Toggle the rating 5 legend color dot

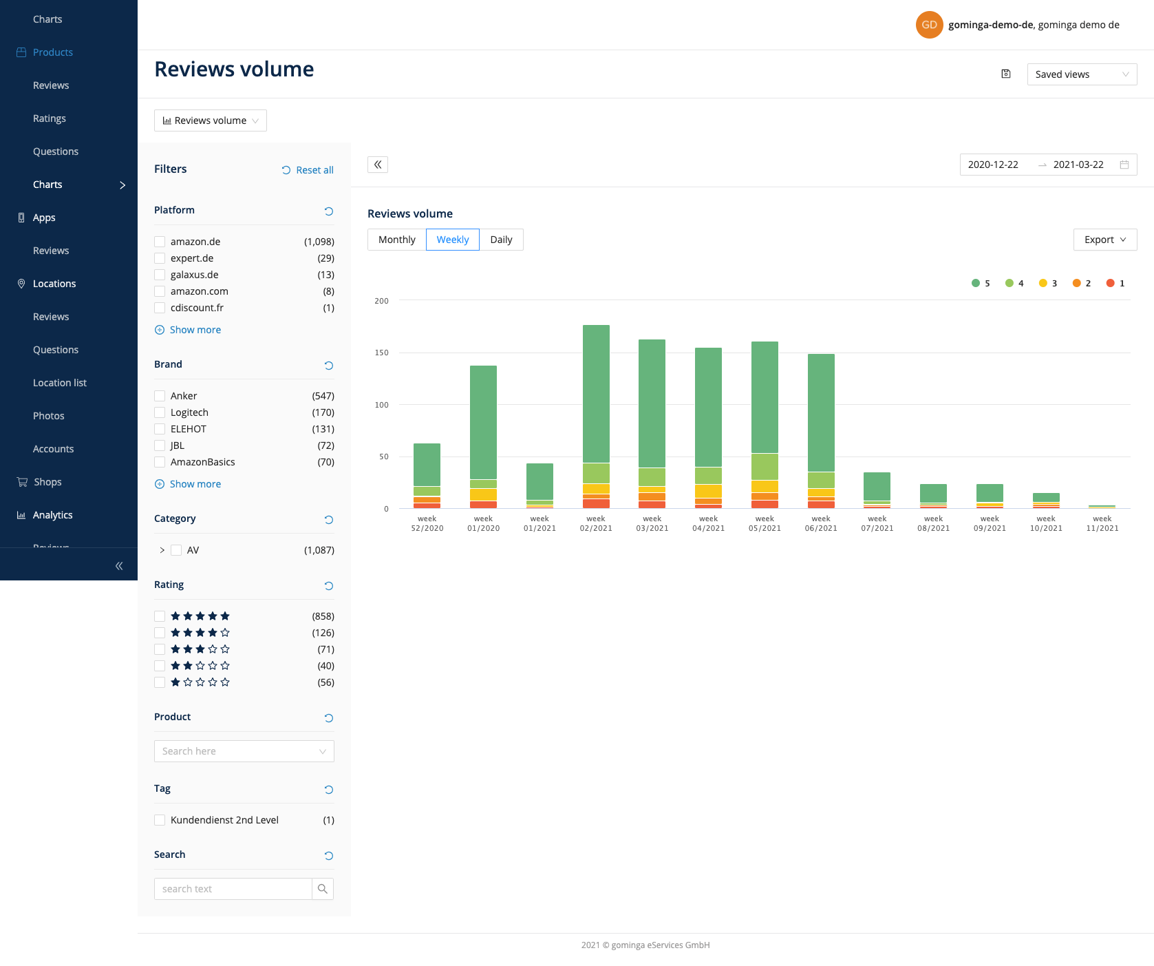tap(975, 283)
